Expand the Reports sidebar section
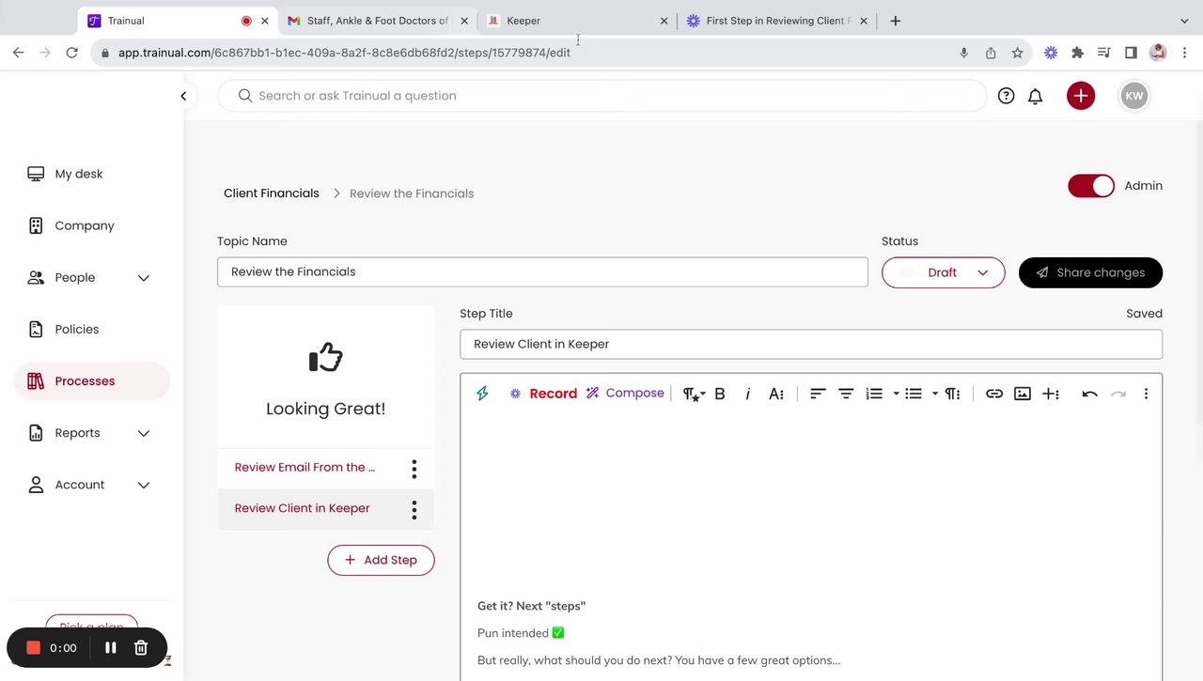Image resolution: width=1203 pixels, height=681 pixels. (144, 433)
